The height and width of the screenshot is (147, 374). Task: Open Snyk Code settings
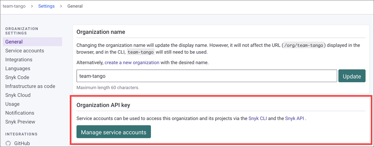(17, 77)
